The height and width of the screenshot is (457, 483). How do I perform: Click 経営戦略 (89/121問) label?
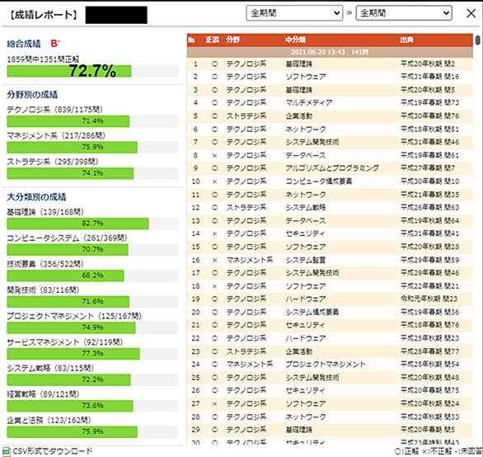(43, 394)
